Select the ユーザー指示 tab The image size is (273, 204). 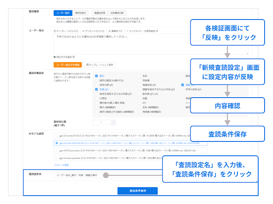click(x=62, y=13)
